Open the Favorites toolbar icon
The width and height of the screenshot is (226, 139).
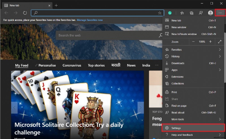[x=182, y=13]
